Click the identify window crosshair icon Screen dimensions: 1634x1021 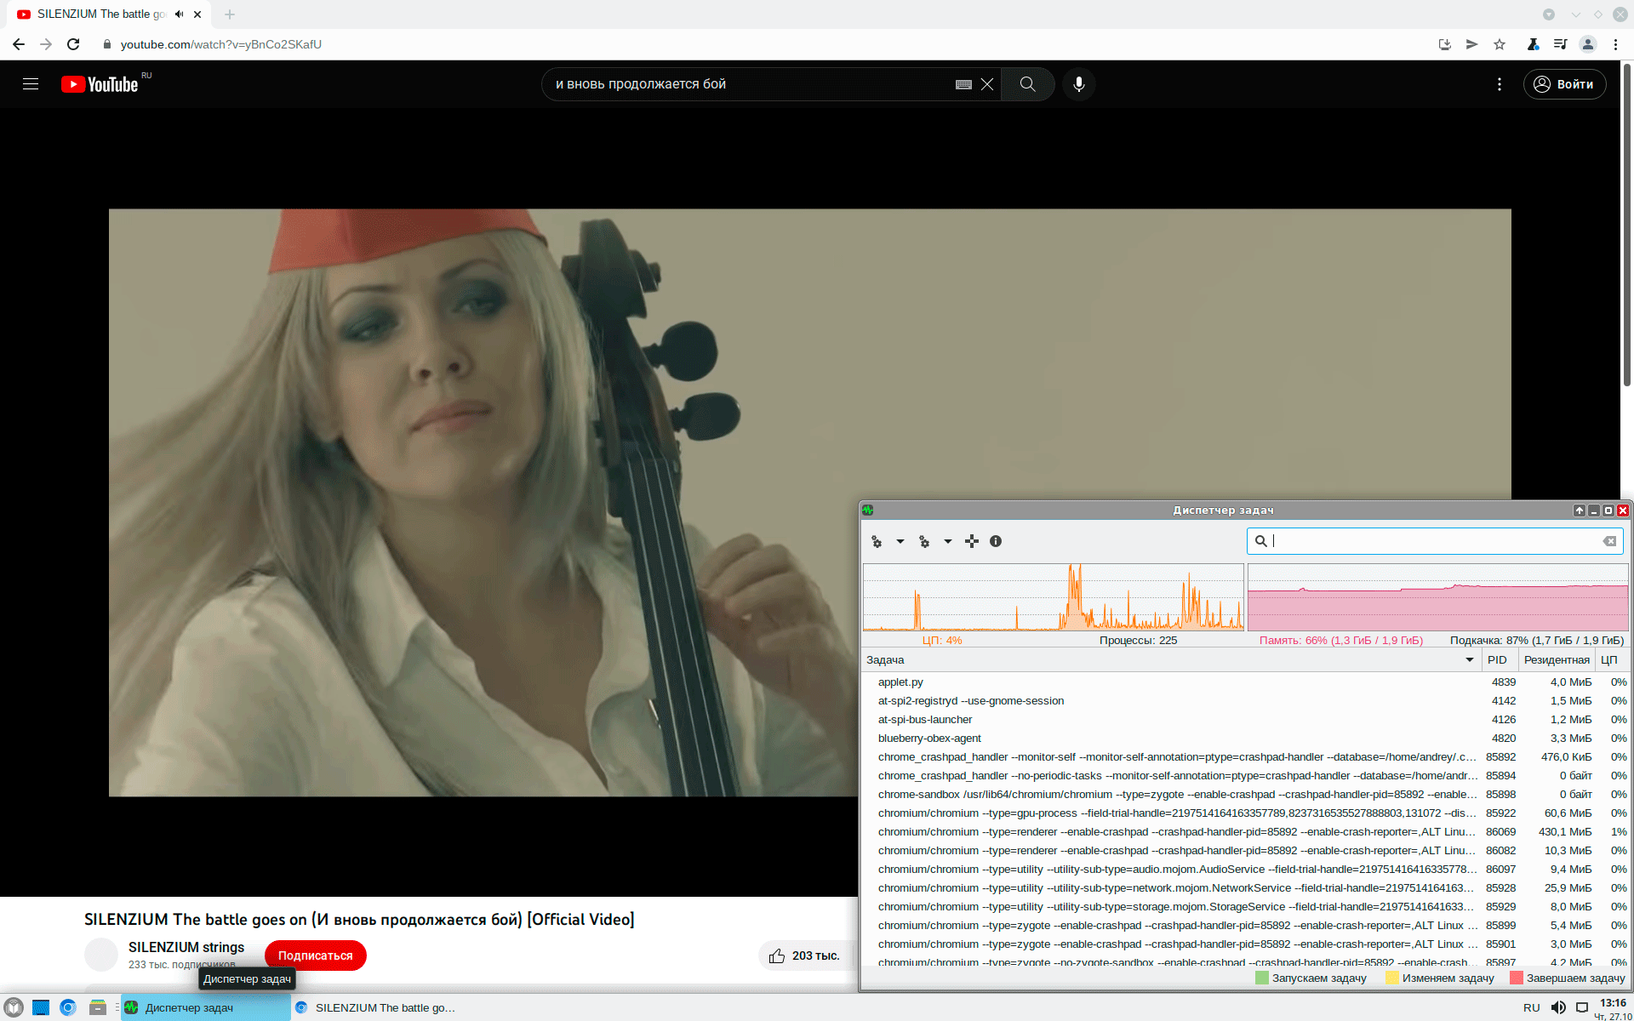(x=972, y=541)
